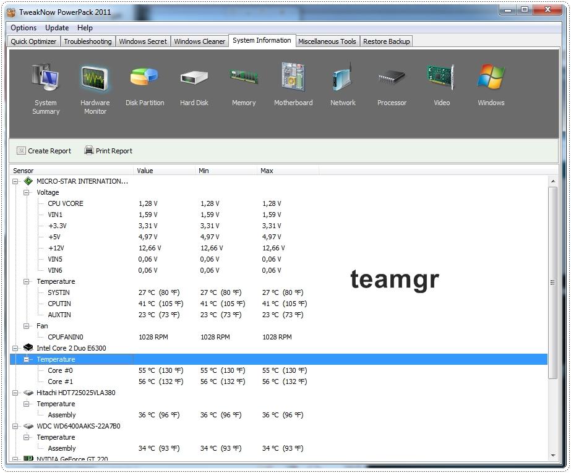571x473 pixels.
Task: Open the Disk Partition pie chart icon
Action: pos(144,77)
